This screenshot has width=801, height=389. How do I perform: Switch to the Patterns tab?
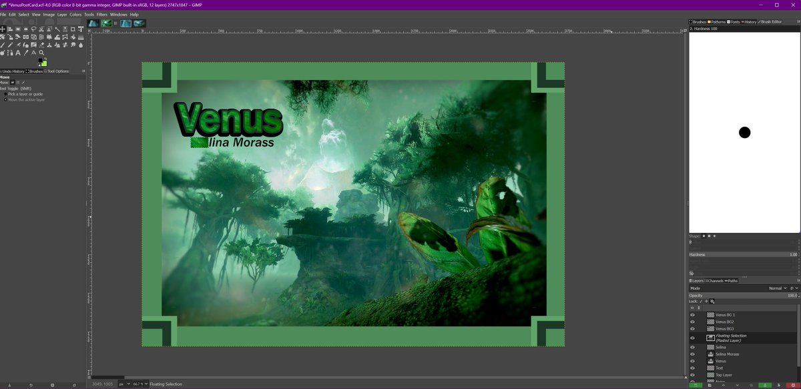pos(717,22)
